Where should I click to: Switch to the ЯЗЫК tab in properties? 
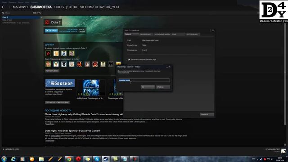click(178, 34)
